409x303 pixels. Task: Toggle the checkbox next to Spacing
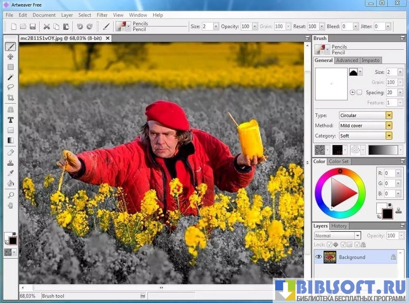[x=360, y=92]
